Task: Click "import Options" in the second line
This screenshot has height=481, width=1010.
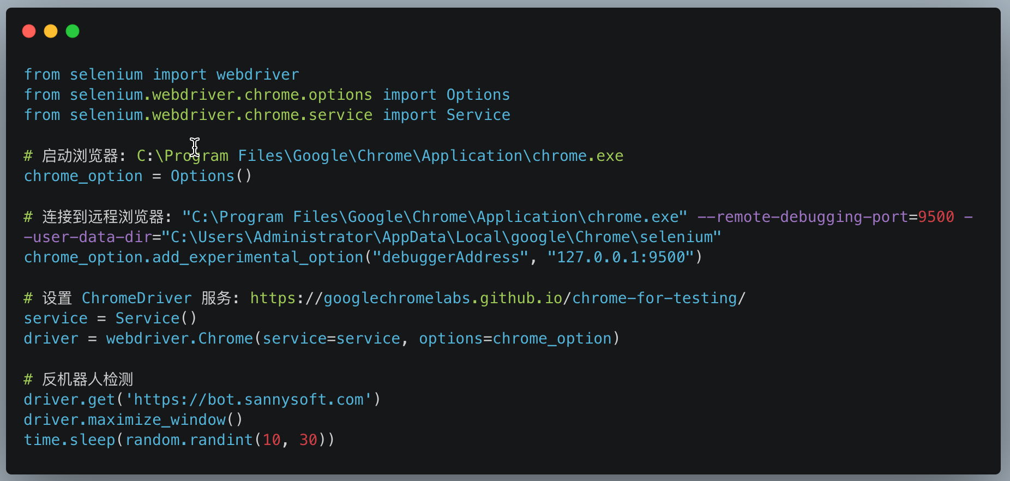Action: tap(446, 95)
